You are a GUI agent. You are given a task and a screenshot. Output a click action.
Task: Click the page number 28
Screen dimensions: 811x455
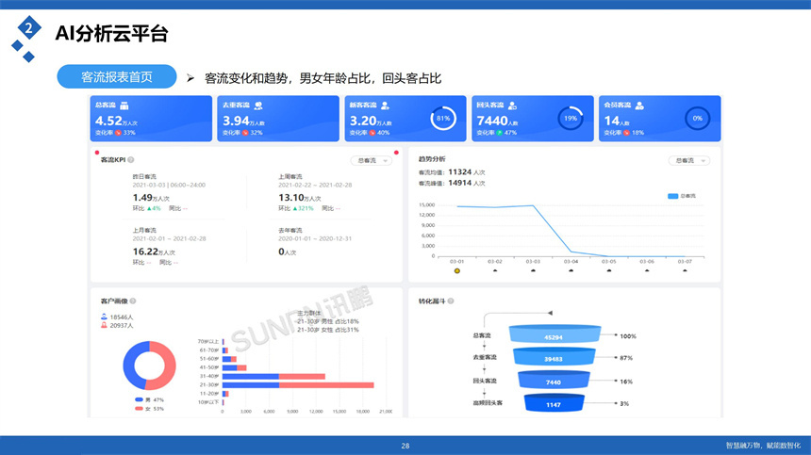(405, 446)
